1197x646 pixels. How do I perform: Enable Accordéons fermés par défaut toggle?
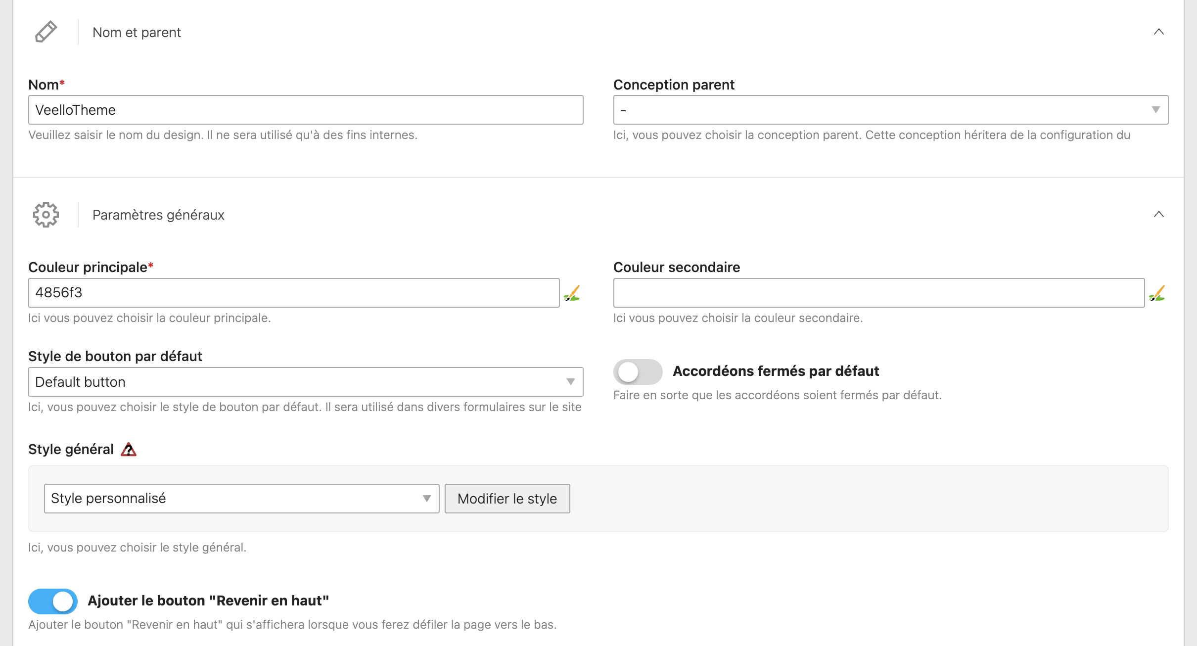coord(638,372)
